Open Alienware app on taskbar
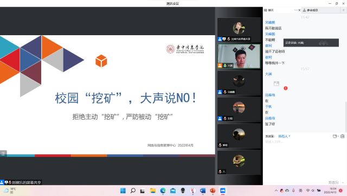 tap(183, 191)
